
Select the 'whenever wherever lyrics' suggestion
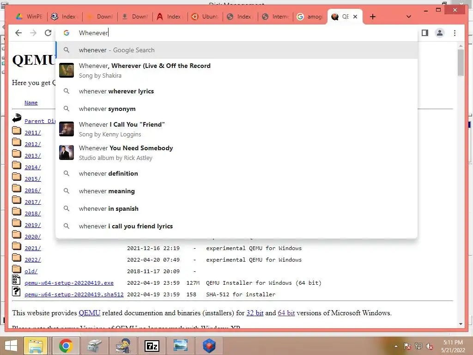[237, 91]
